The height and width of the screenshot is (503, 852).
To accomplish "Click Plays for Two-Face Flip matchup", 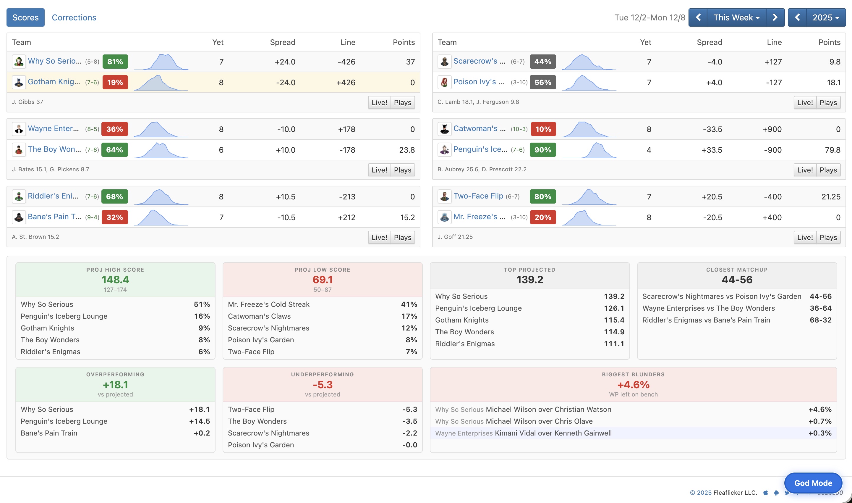I will (828, 237).
